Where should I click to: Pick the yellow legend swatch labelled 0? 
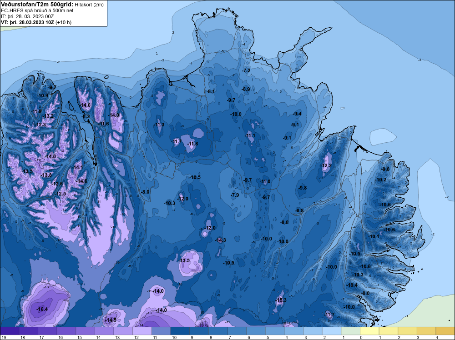click(x=369, y=331)
